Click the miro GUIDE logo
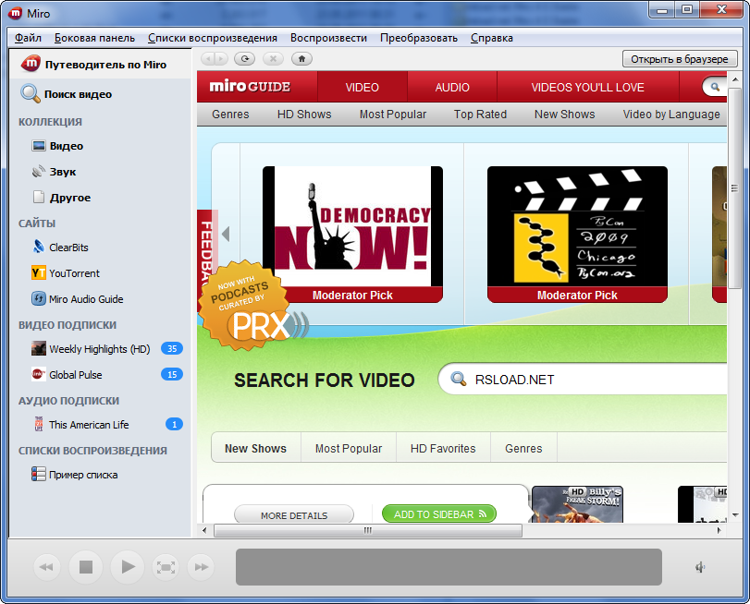Image resolution: width=750 pixels, height=604 pixels. click(x=250, y=87)
